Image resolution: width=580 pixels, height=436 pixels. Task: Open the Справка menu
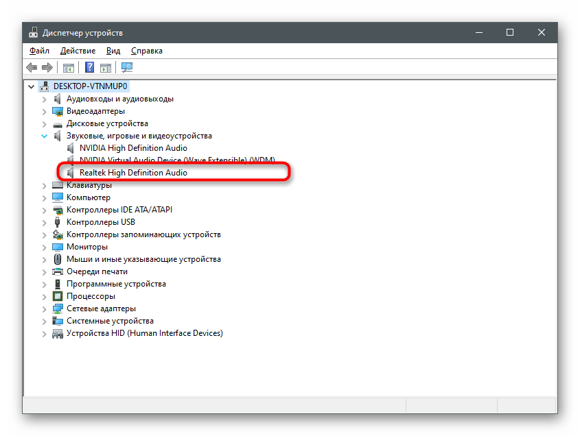click(x=146, y=51)
